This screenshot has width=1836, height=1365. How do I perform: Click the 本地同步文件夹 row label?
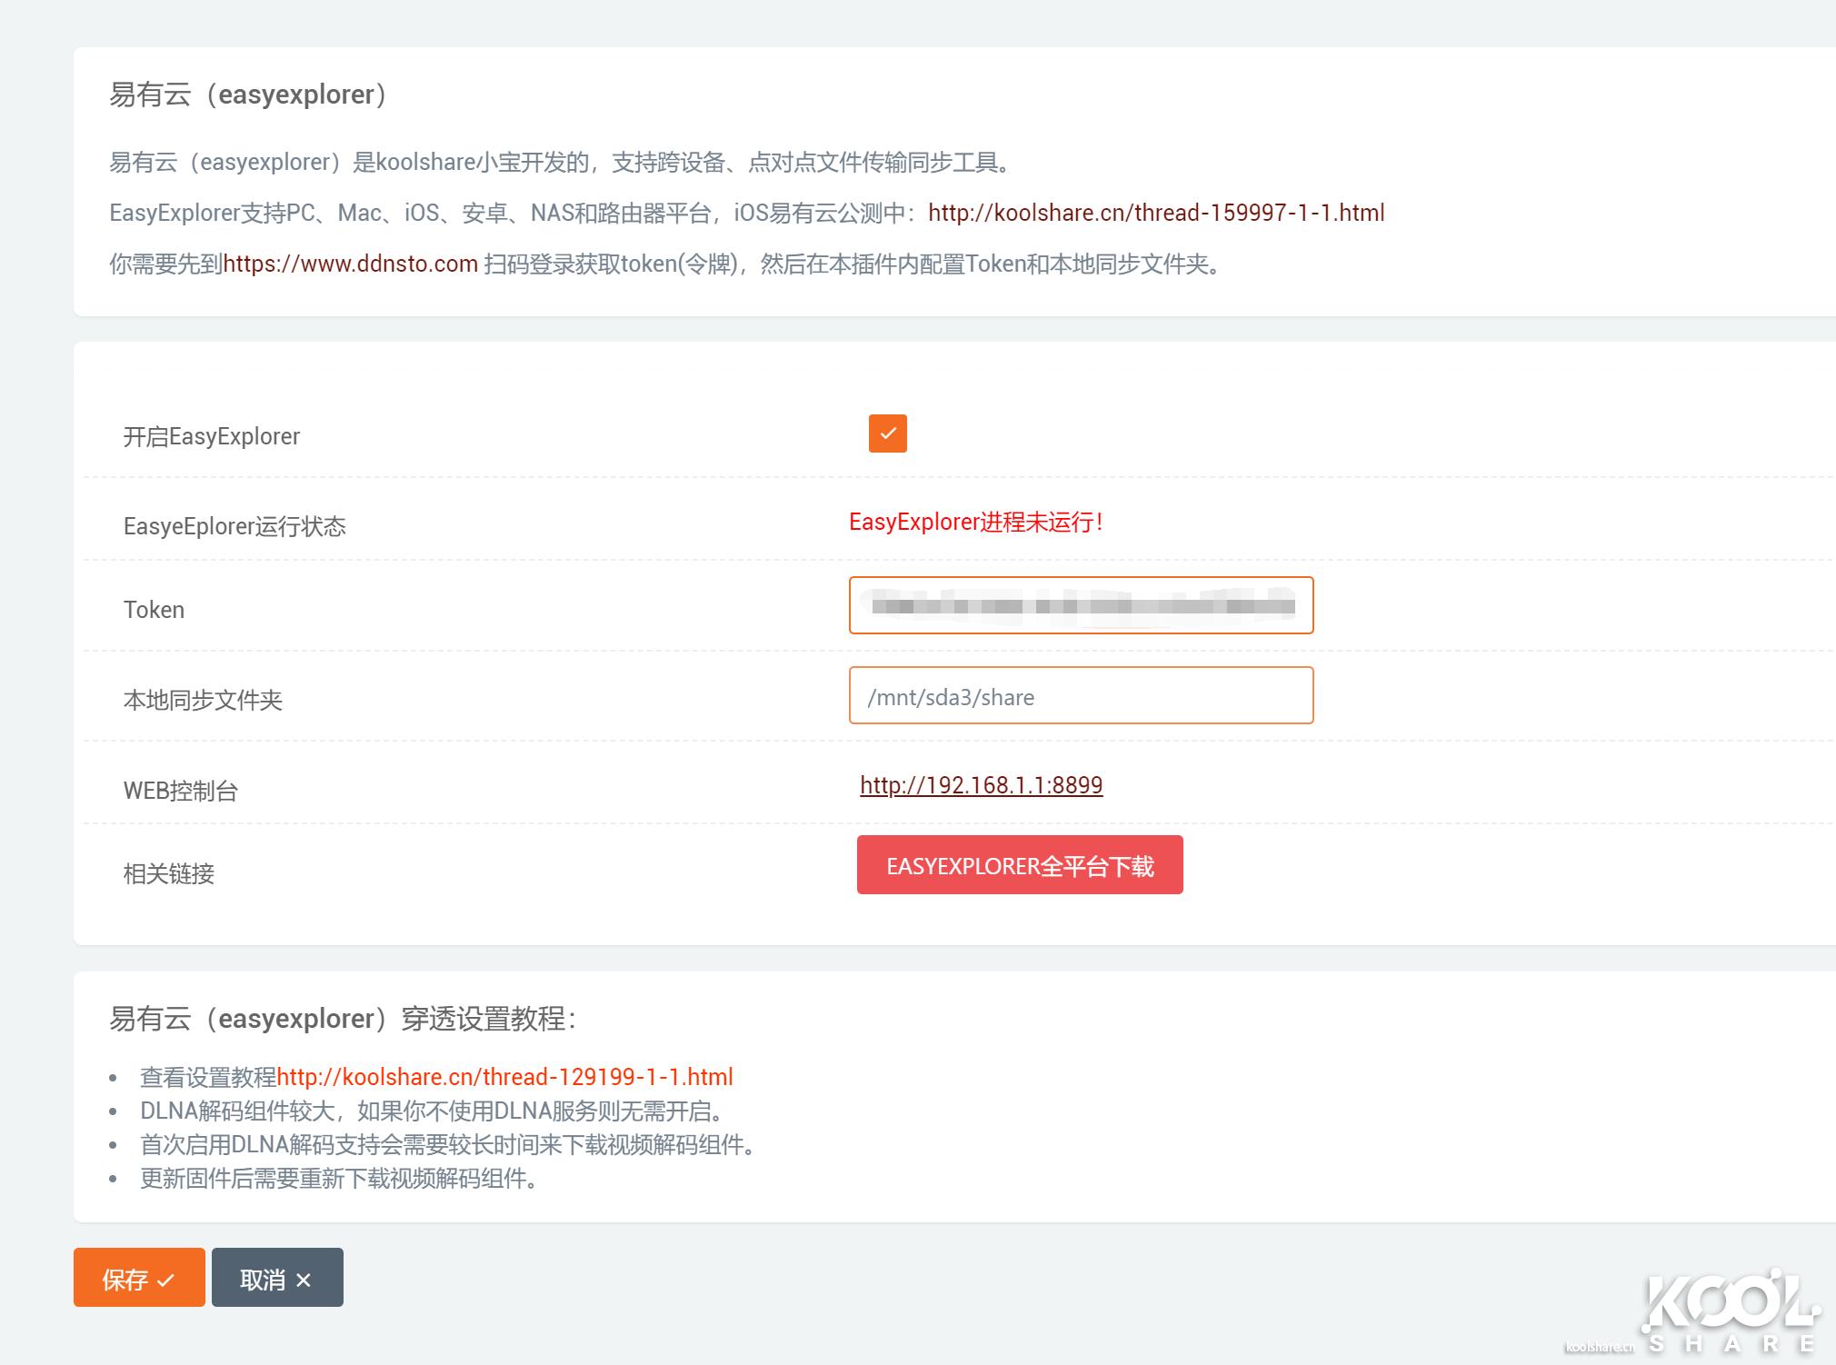pos(203,701)
